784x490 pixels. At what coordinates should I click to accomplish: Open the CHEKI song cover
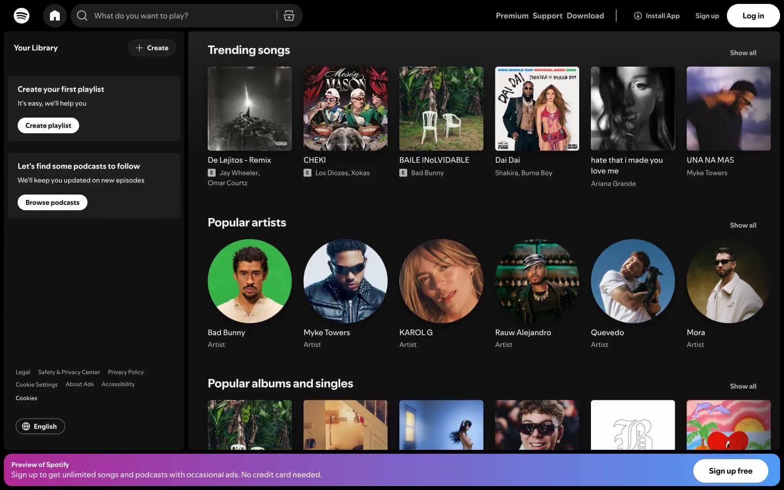click(x=345, y=109)
